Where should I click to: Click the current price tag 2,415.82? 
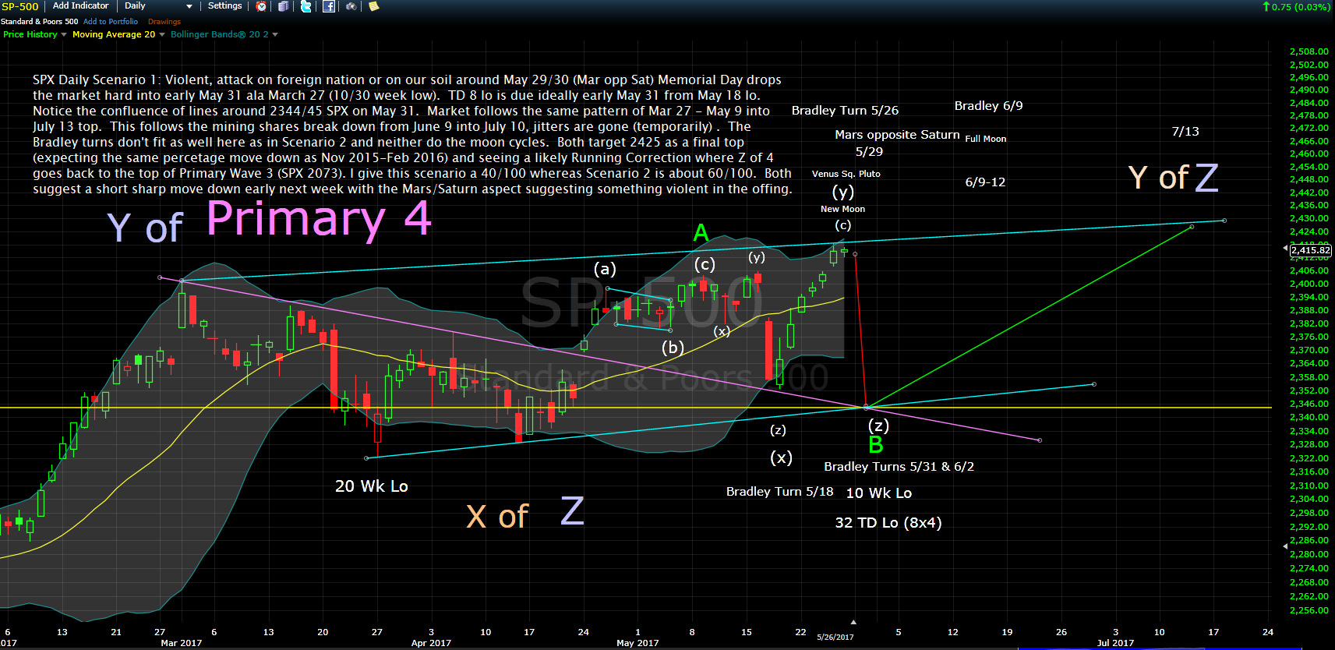[1311, 250]
